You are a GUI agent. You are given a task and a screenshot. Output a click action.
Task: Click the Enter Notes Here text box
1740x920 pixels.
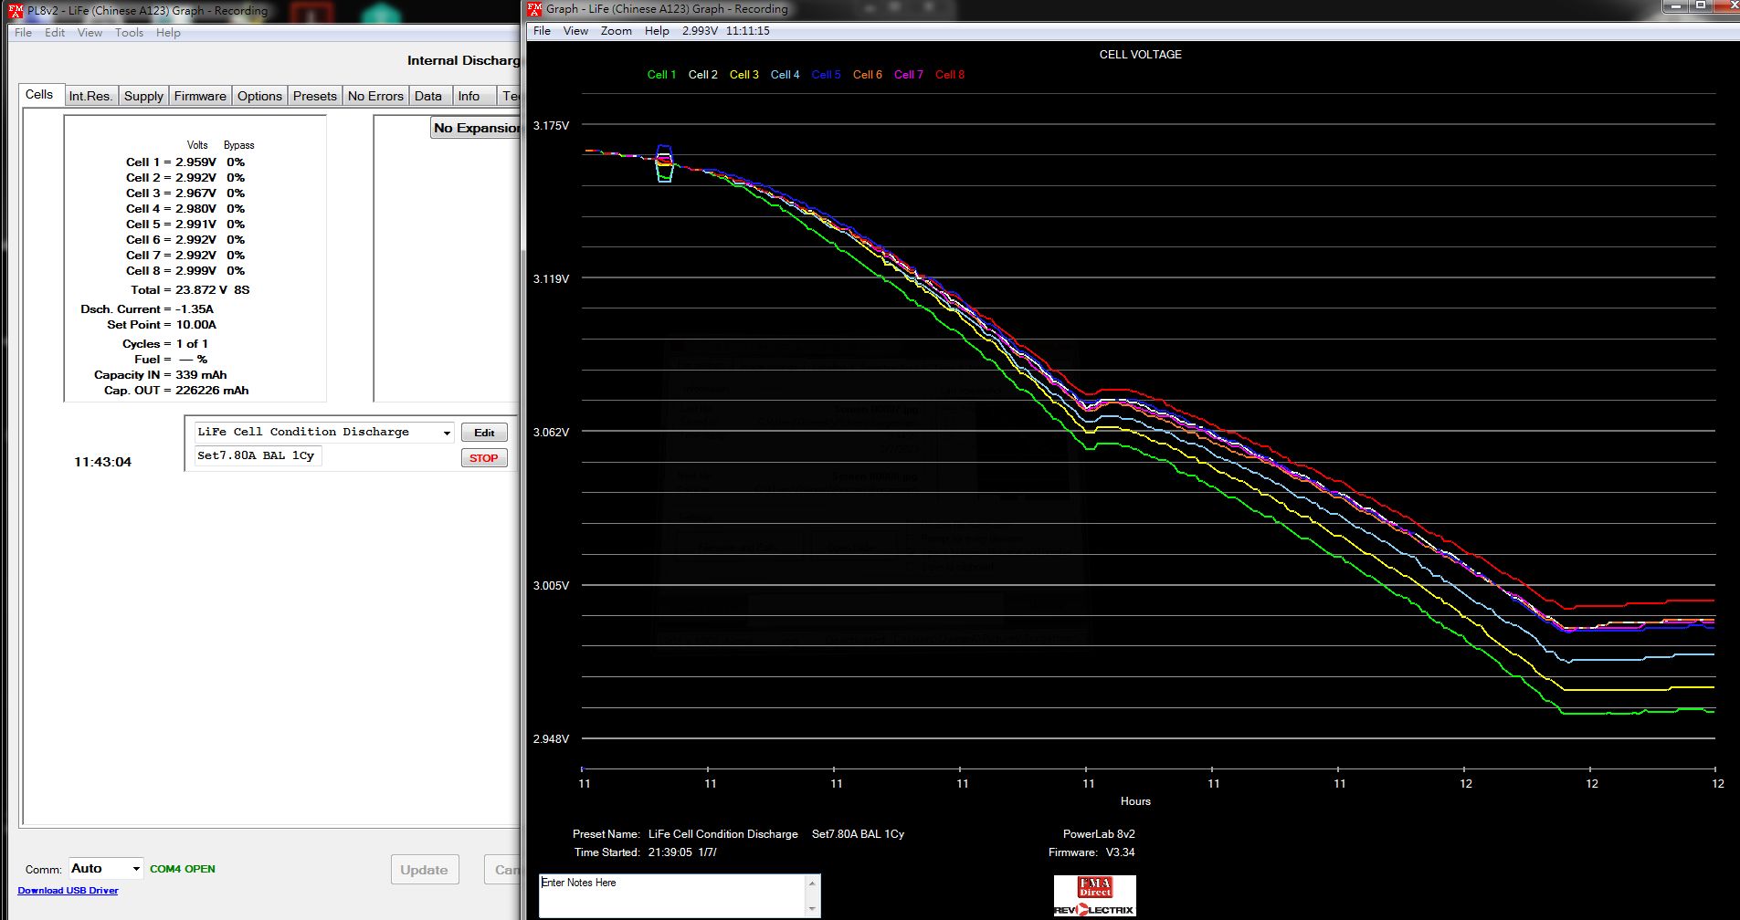coord(671,895)
